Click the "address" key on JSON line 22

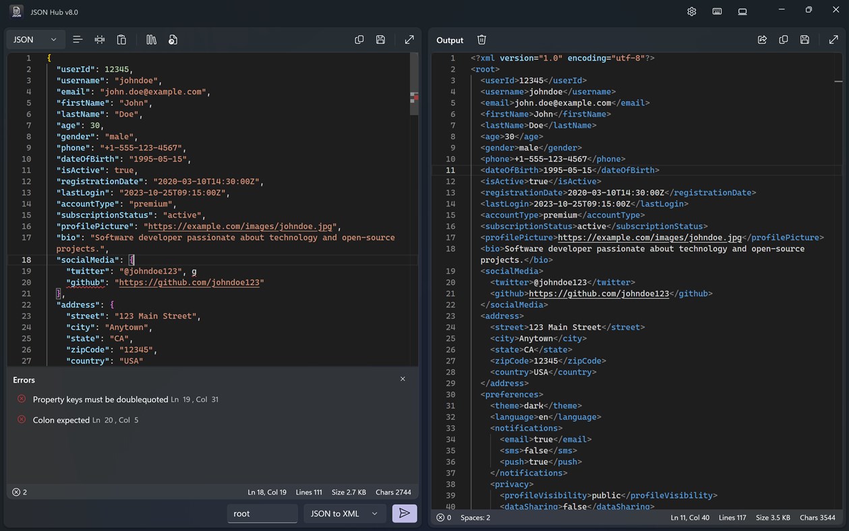78,305
